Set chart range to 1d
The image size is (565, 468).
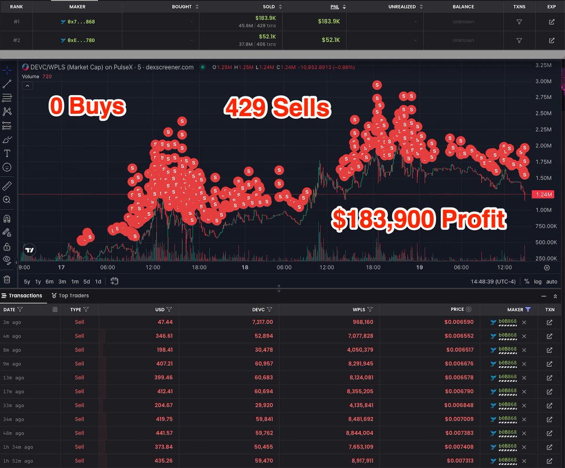98,282
